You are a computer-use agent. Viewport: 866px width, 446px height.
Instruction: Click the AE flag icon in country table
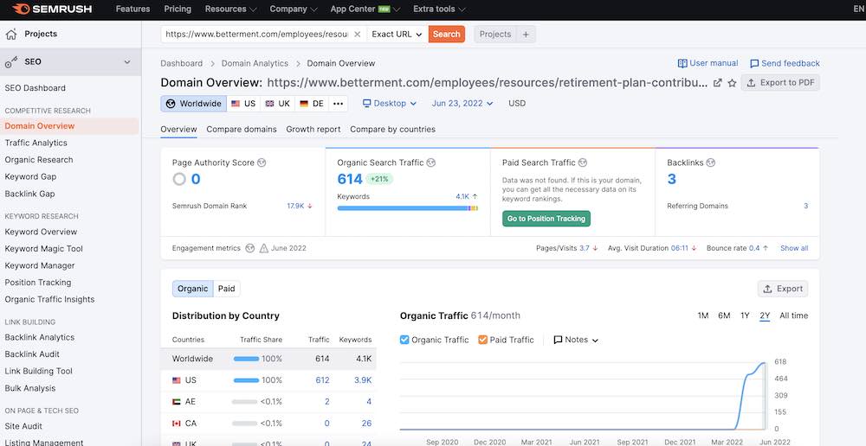click(177, 402)
